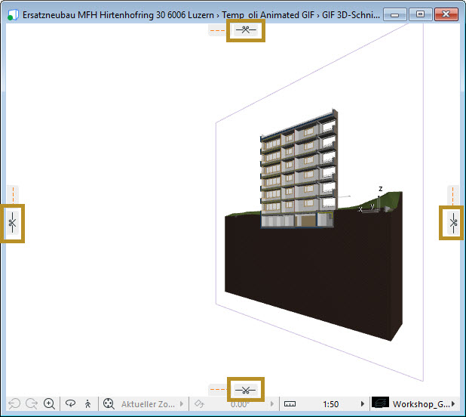Click the 1:50 scale value
This screenshot has width=466, height=417.
(331, 404)
